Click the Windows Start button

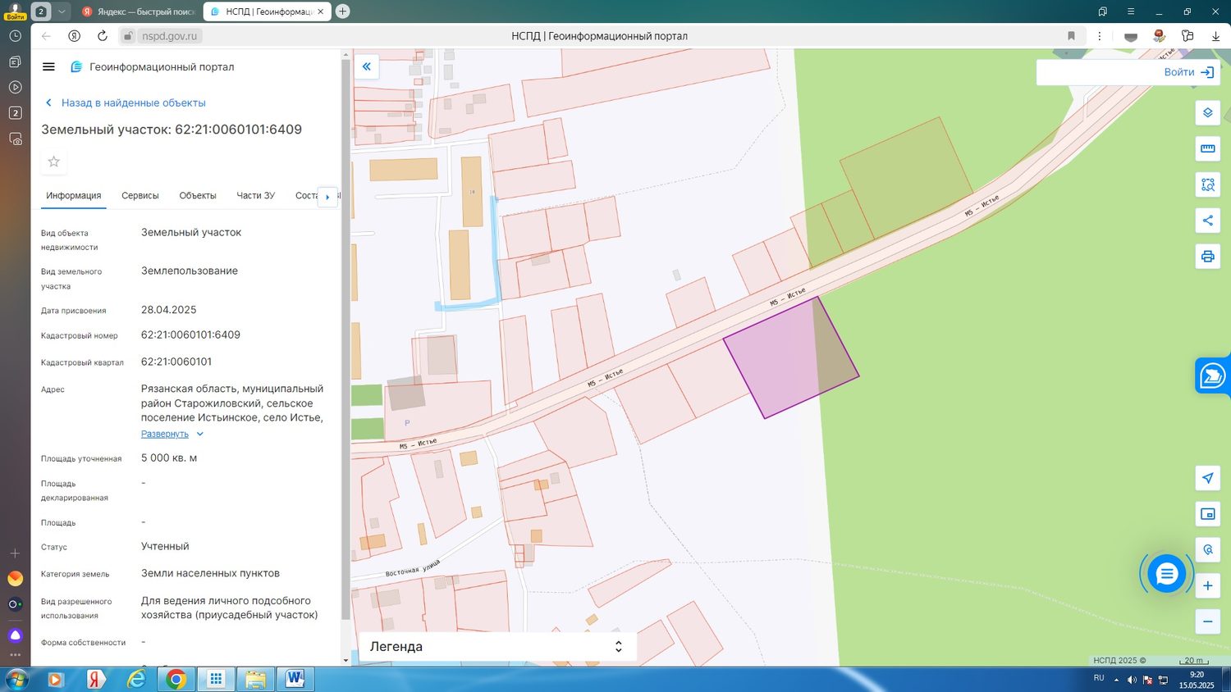(16, 679)
